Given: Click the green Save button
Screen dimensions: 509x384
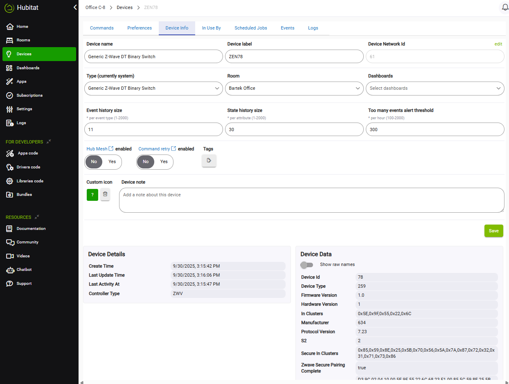Looking at the screenshot, I should coord(493,231).
